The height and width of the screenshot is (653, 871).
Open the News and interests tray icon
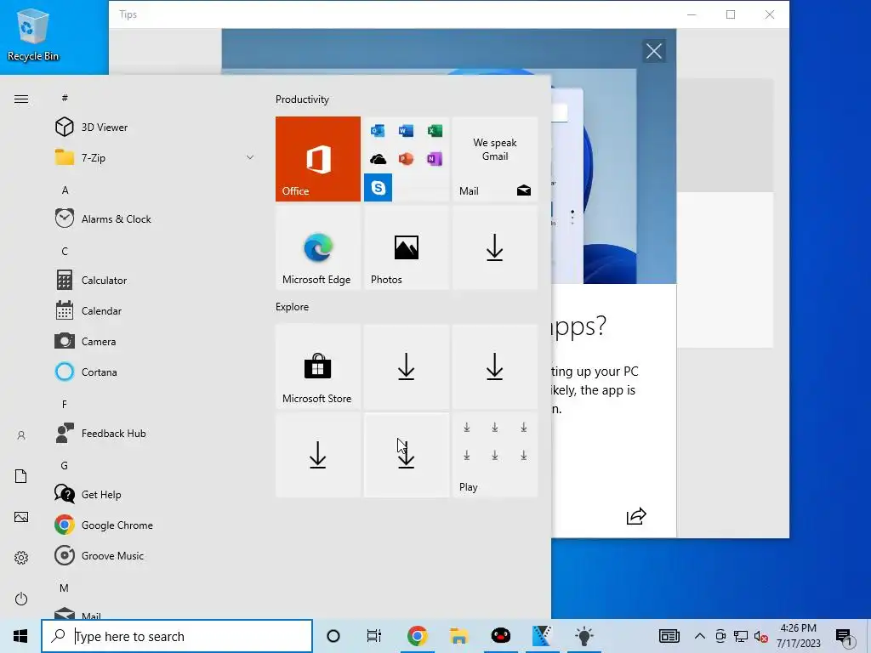pyautogui.click(x=669, y=636)
